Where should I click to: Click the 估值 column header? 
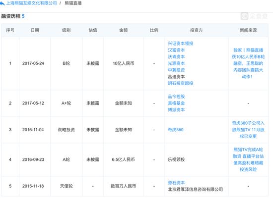click(93, 30)
